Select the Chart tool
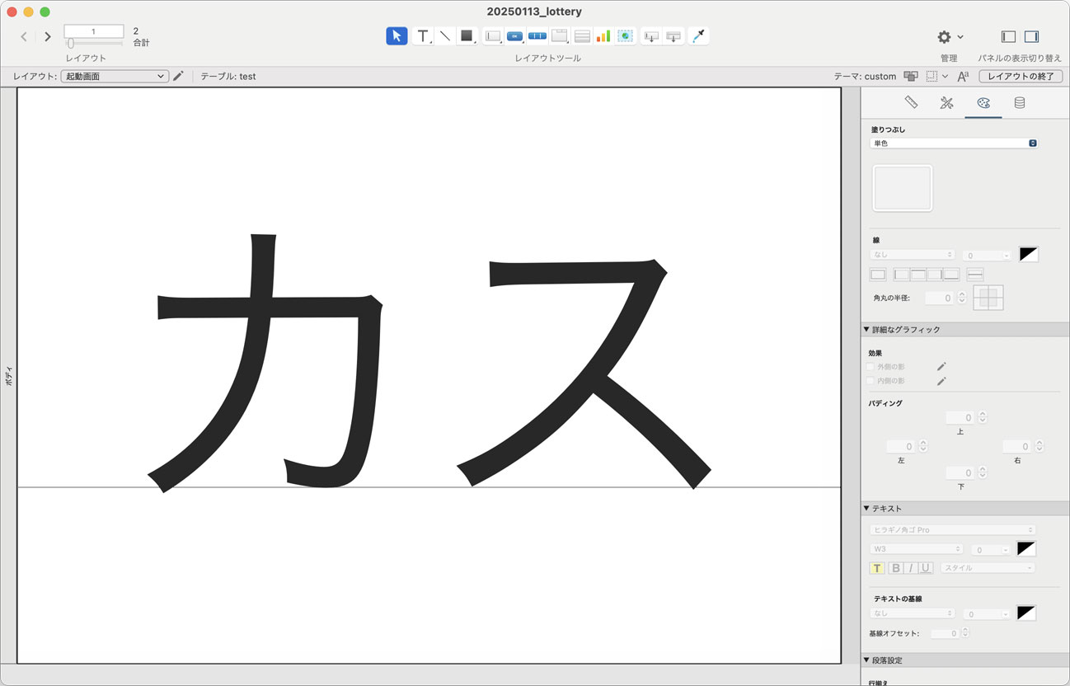 click(603, 36)
